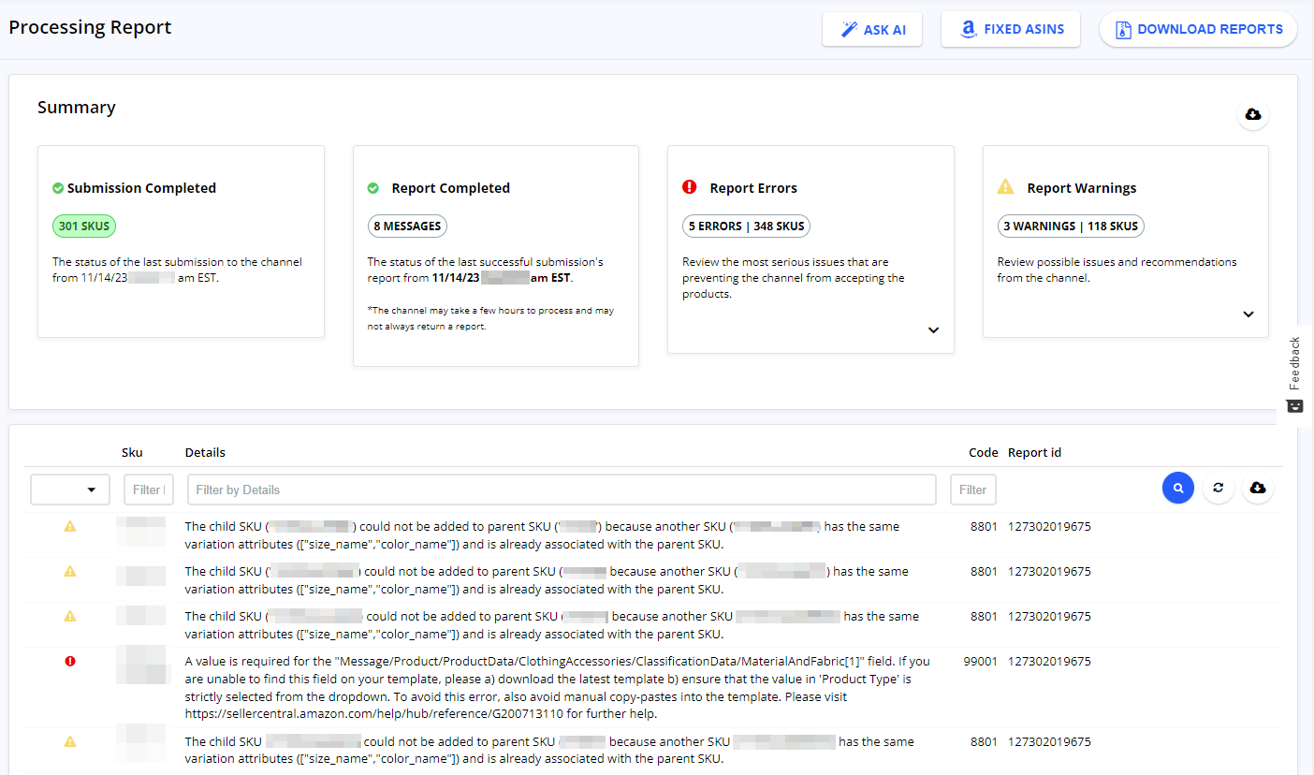Viewport: 1314px width, 775px height.
Task: Expand the Report Errors card chevron
Action: coord(933,330)
